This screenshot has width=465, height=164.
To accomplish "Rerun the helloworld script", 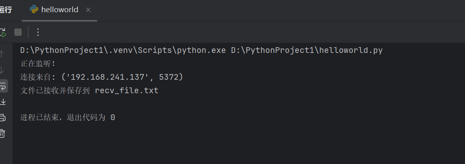I will click(x=2, y=32).
